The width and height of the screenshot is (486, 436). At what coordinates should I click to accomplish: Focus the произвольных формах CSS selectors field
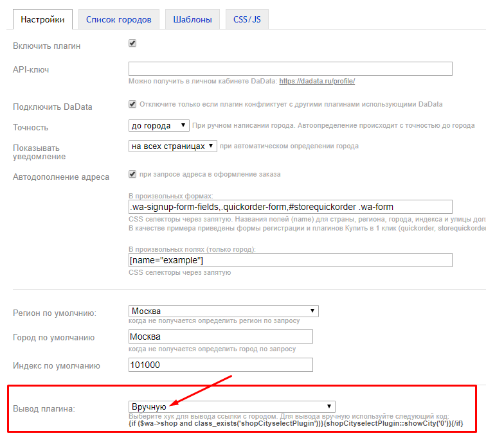[290, 207]
